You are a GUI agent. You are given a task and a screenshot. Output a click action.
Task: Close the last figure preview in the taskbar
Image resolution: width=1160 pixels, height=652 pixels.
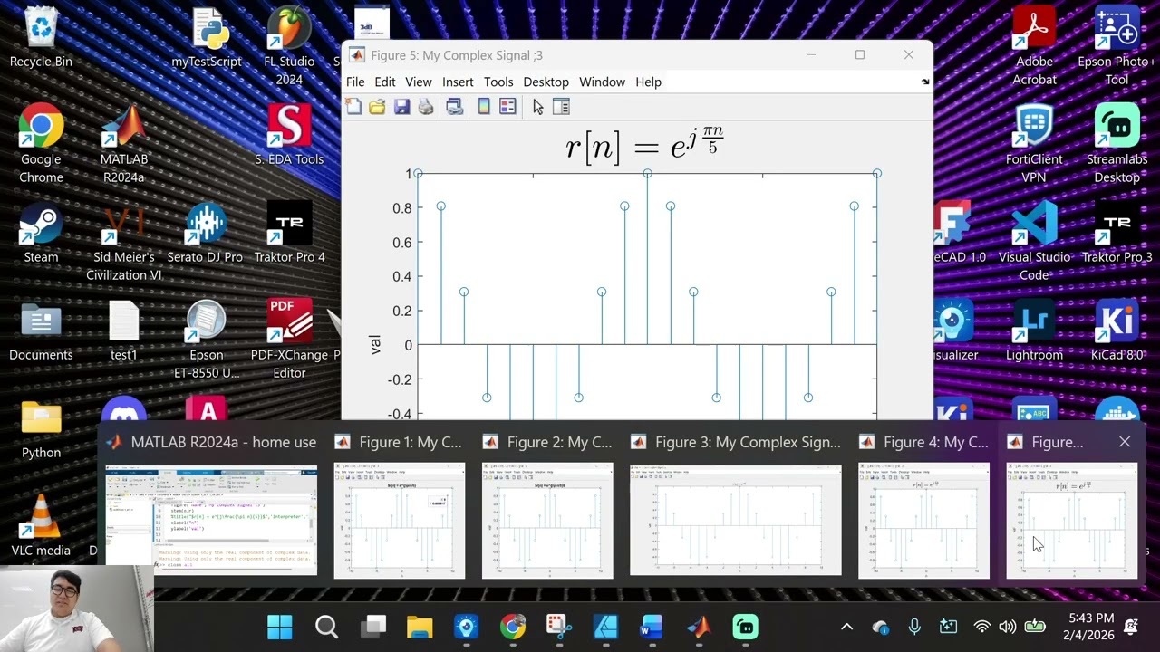(1125, 442)
